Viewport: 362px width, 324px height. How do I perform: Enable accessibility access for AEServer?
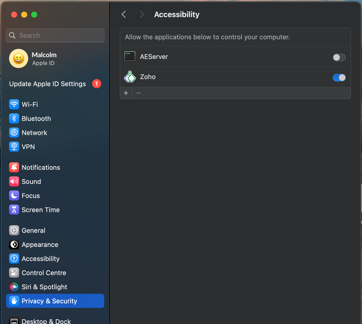(339, 57)
